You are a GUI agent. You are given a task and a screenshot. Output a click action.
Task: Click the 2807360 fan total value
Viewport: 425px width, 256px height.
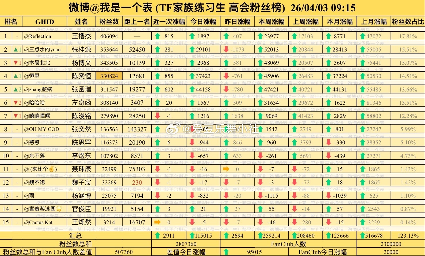click(x=186, y=244)
